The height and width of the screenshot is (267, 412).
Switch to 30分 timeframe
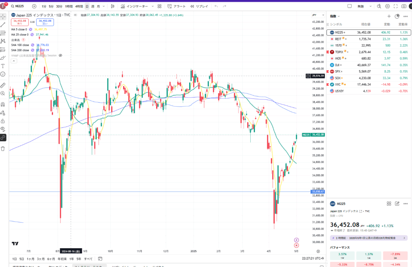(59, 6)
